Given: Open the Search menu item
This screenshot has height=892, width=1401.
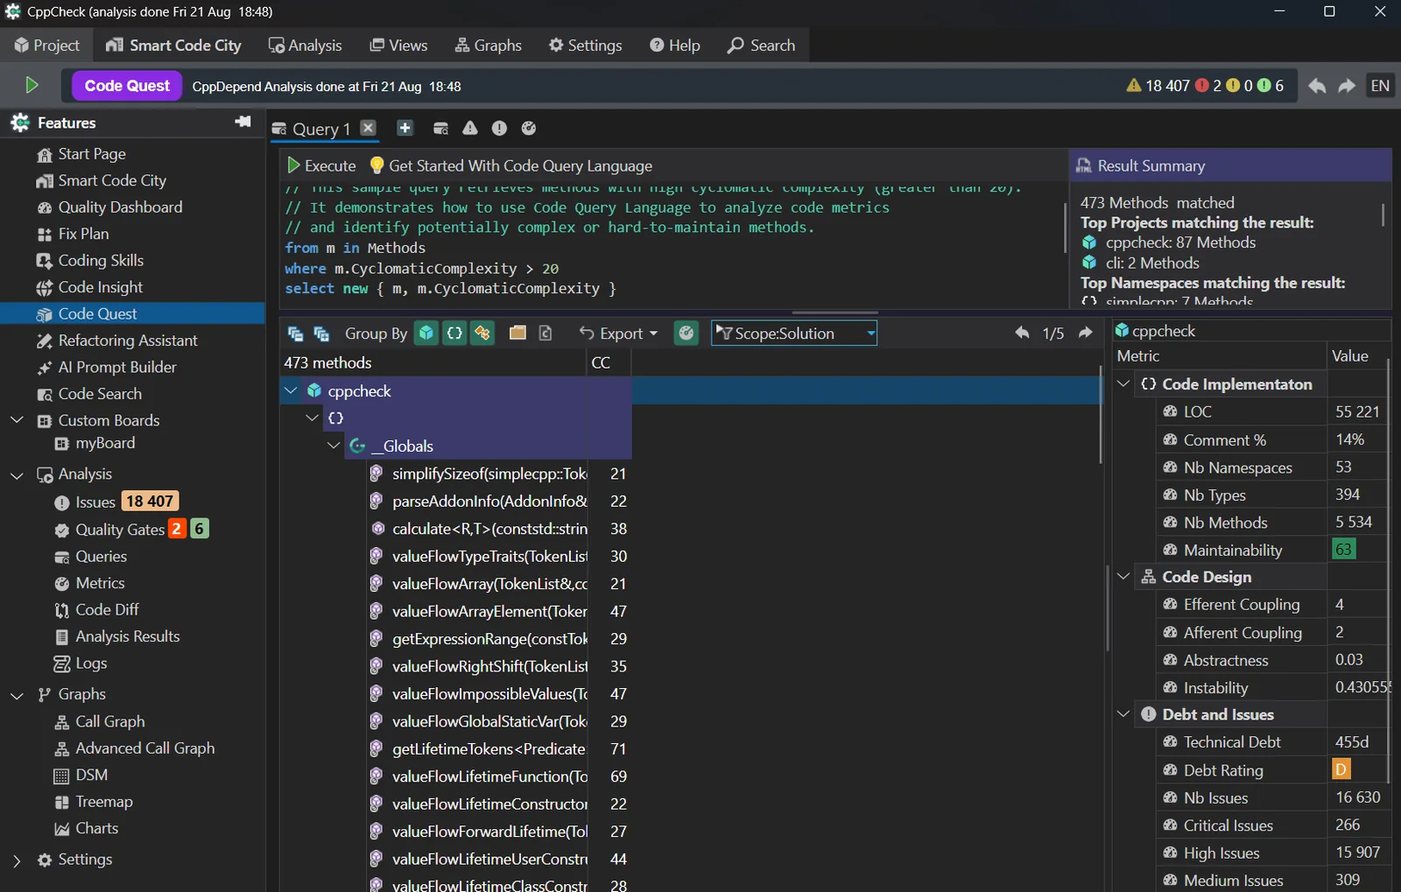Looking at the screenshot, I should click(761, 46).
